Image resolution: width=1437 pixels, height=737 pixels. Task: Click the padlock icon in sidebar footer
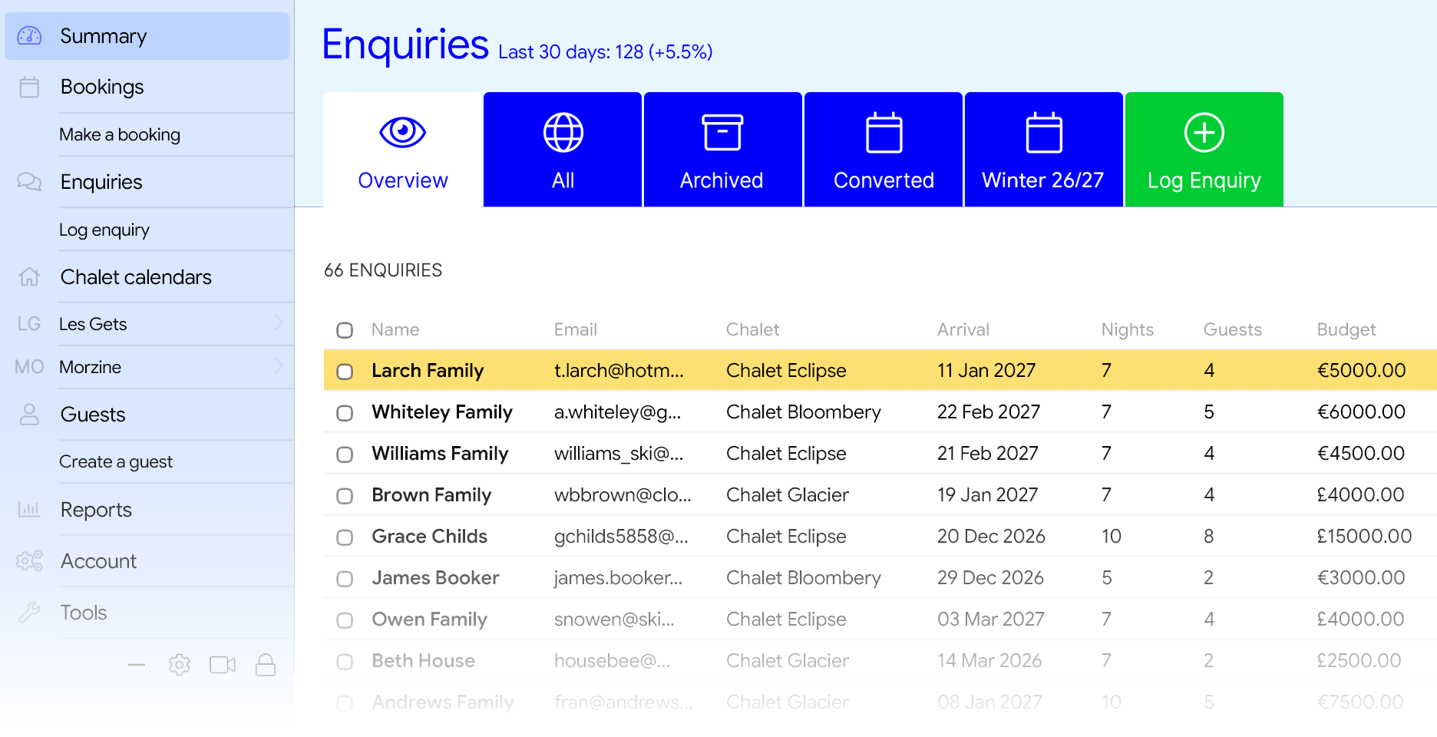tap(266, 665)
